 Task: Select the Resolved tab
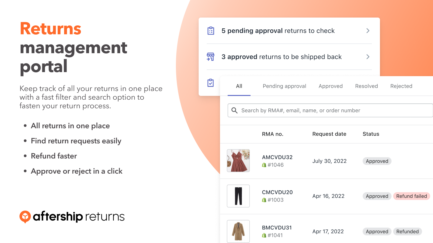[x=366, y=86]
